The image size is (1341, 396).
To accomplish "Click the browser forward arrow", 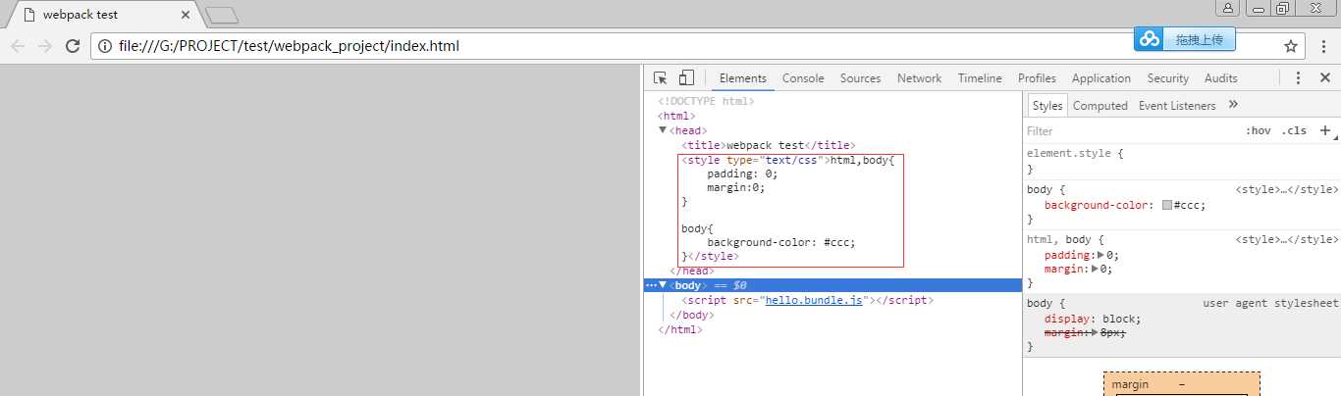I will tap(45, 46).
